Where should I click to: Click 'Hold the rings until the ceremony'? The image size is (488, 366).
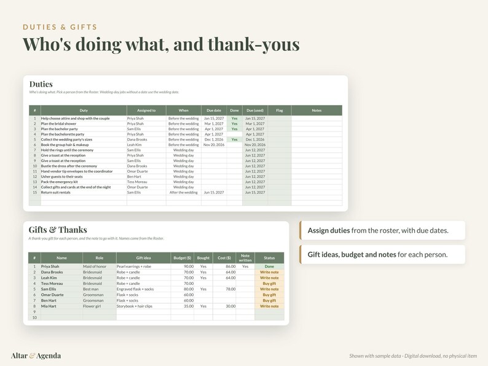point(67,150)
